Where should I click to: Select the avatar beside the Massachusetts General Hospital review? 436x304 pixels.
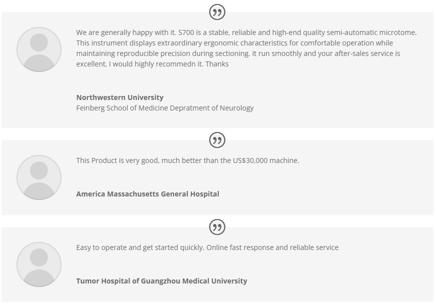[x=39, y=177]
